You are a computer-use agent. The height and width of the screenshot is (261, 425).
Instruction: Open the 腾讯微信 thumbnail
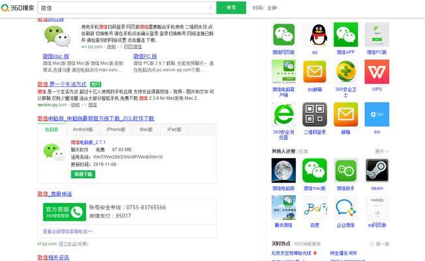click(283, 207)
